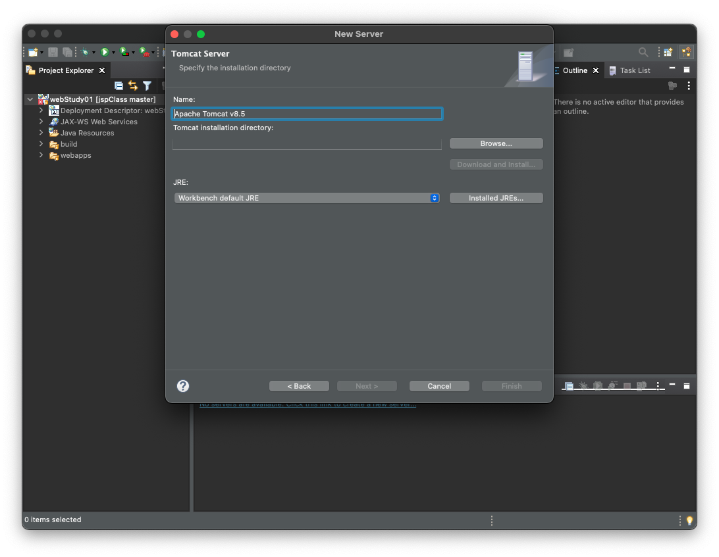Switch to the Task List tab
This screenshot has height=557, width=719.
point(635,70)
